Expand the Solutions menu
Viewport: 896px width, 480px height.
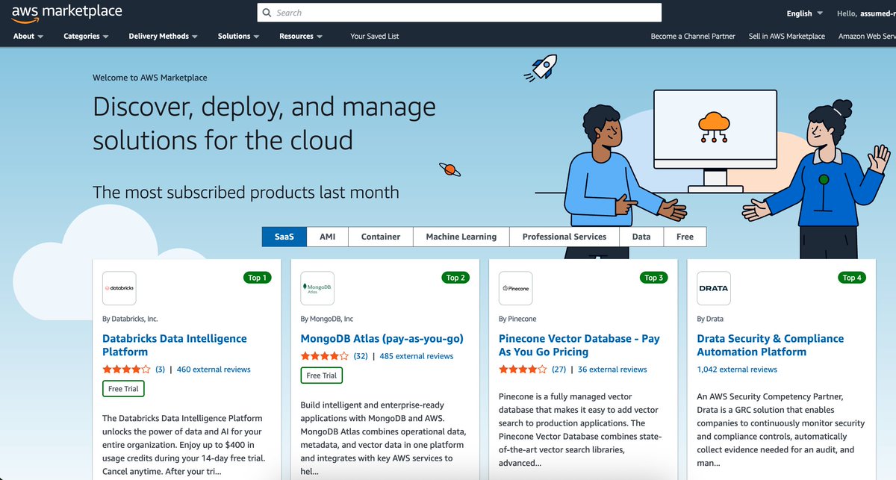239,36
